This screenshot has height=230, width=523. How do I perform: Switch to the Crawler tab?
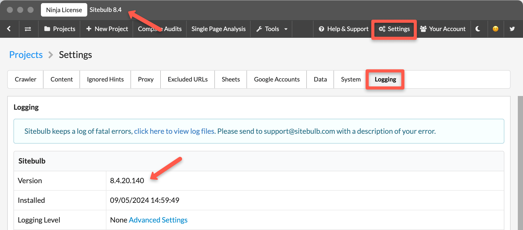[25, 79]
